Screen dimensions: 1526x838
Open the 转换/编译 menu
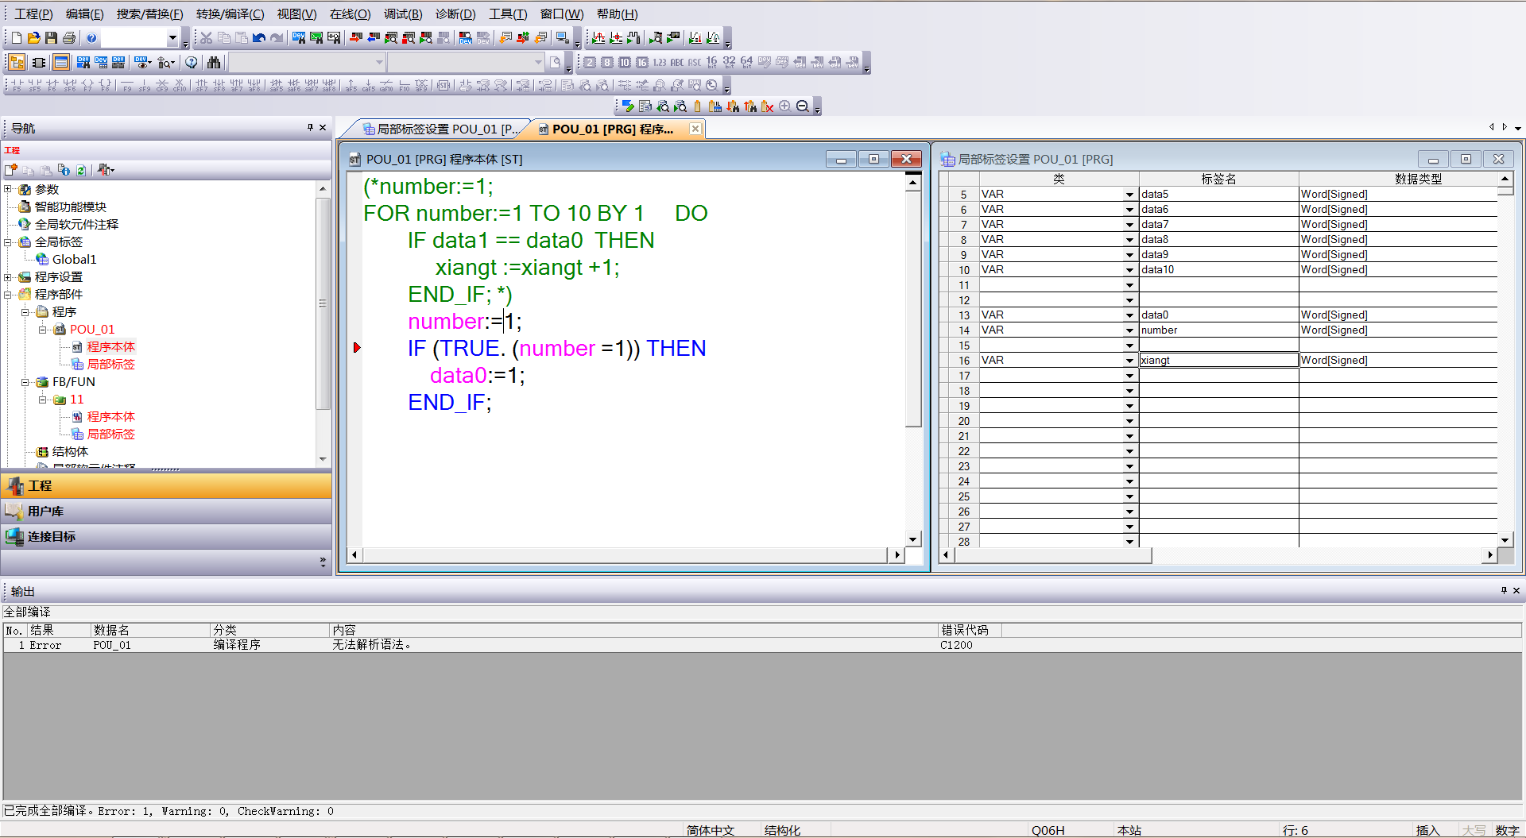[230, 14]
